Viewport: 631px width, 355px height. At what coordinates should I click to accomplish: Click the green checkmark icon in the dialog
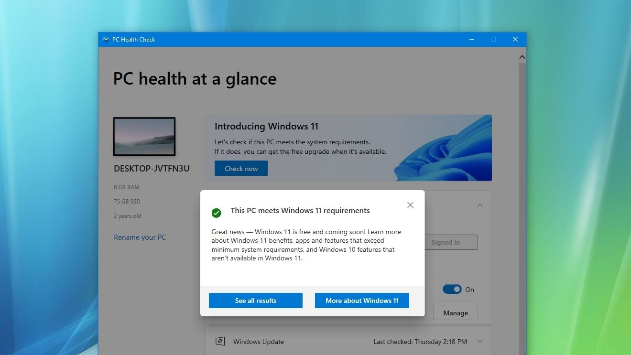pos(217,213)
